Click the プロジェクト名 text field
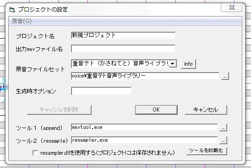The width and height of the screenshot is (251, 168). (x=123, y=35)
